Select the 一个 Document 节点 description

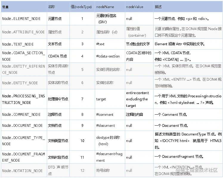pyautogui.click(x=188, y=126)
